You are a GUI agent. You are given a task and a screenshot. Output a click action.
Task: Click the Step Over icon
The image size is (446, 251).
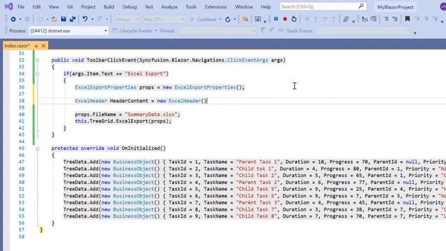[x=325, y=19]
